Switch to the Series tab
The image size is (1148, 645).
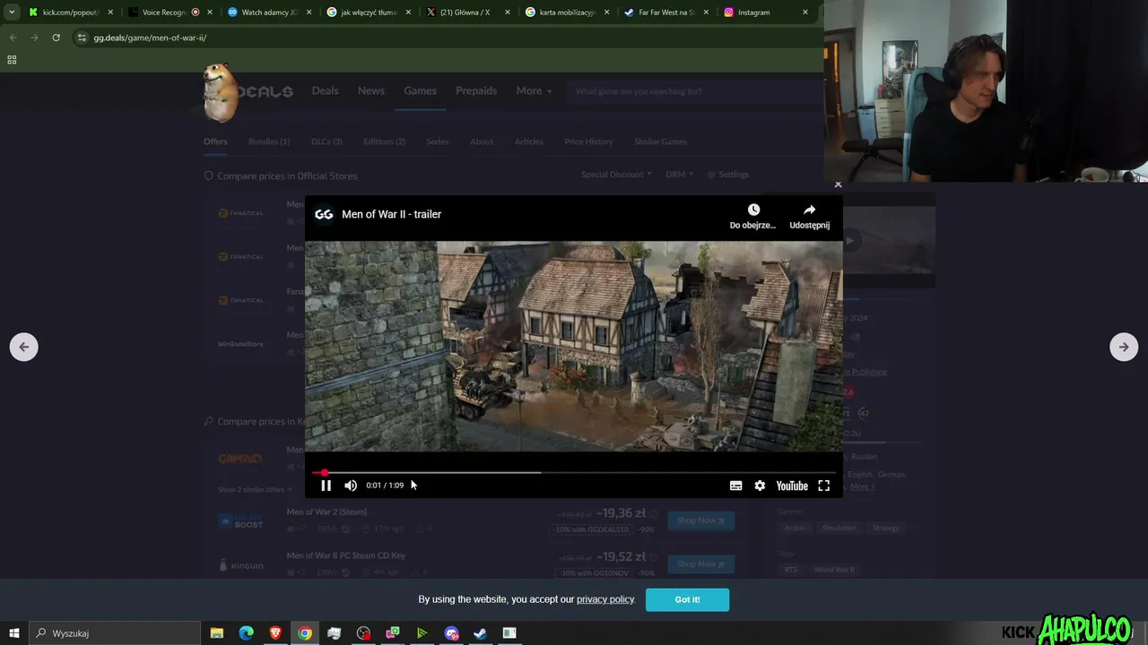tap(438, 142)
